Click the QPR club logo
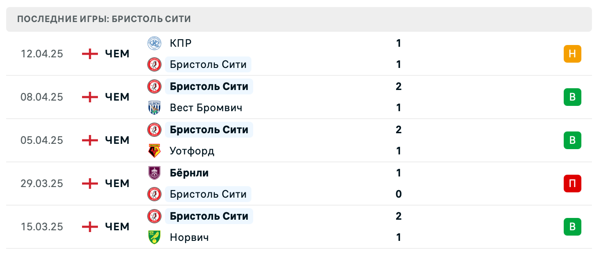The image size is (599, 255). click(154, 43)
